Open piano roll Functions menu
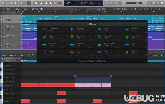Image resolution: width=165 pixels, height=104 pixels. click(x=13, y=55)
